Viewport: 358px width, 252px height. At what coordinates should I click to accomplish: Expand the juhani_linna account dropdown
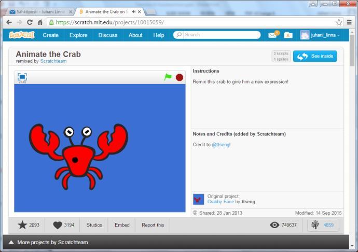tap(325, 35)
